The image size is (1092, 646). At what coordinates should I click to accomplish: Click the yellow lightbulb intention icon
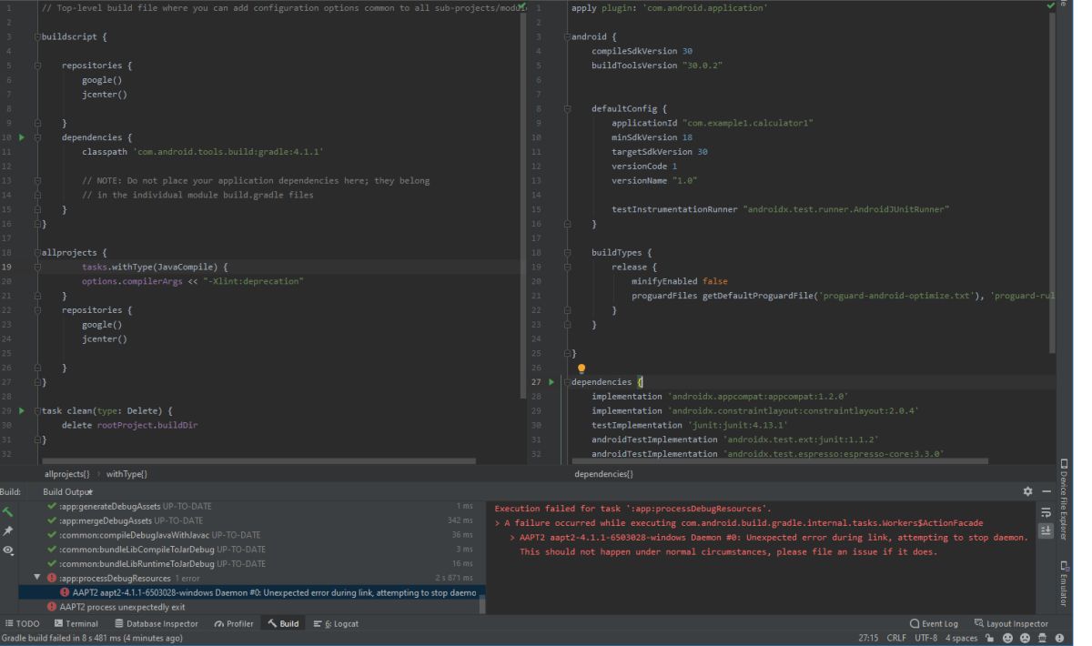tap(581, 368)
